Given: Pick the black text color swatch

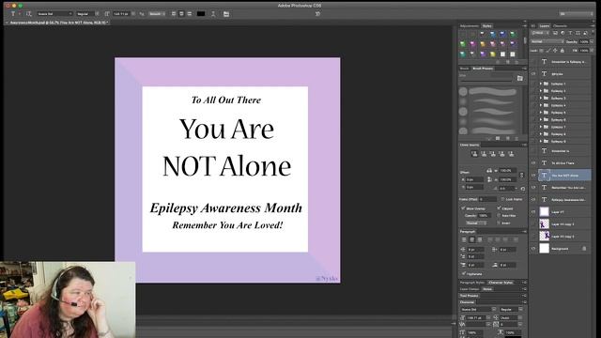Looking at the screenshot, I should click(201, 14).
